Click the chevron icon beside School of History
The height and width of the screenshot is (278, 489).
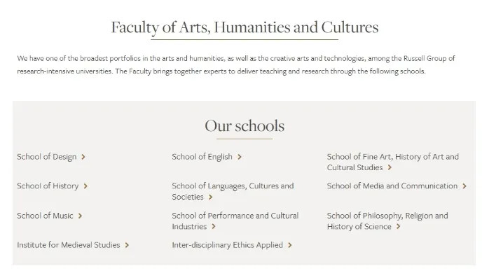click(x=85, y=186)
